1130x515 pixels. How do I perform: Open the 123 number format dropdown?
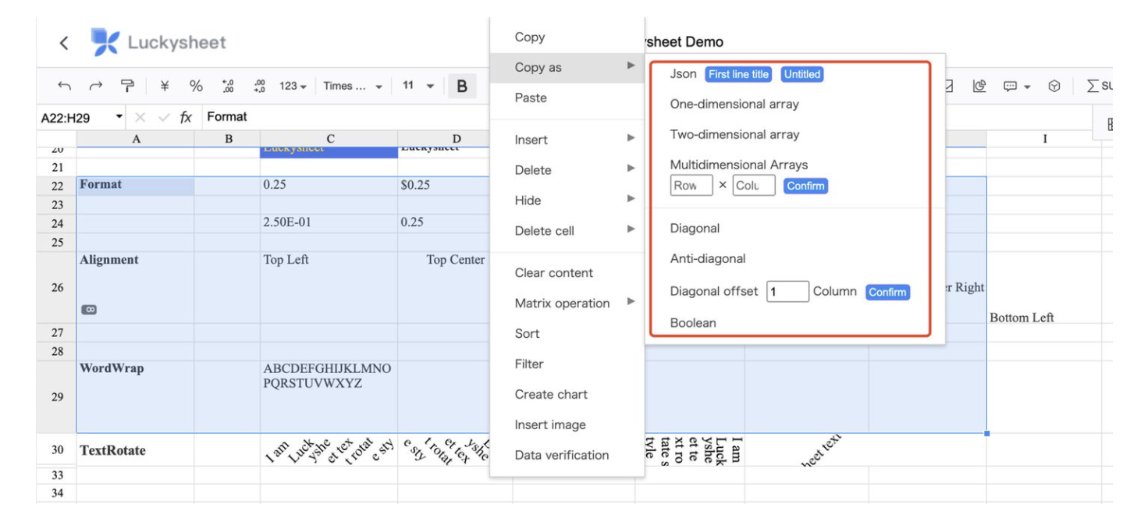293,86
